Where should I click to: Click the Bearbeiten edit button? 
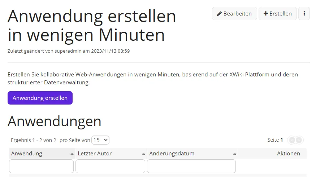coord(234,13)
